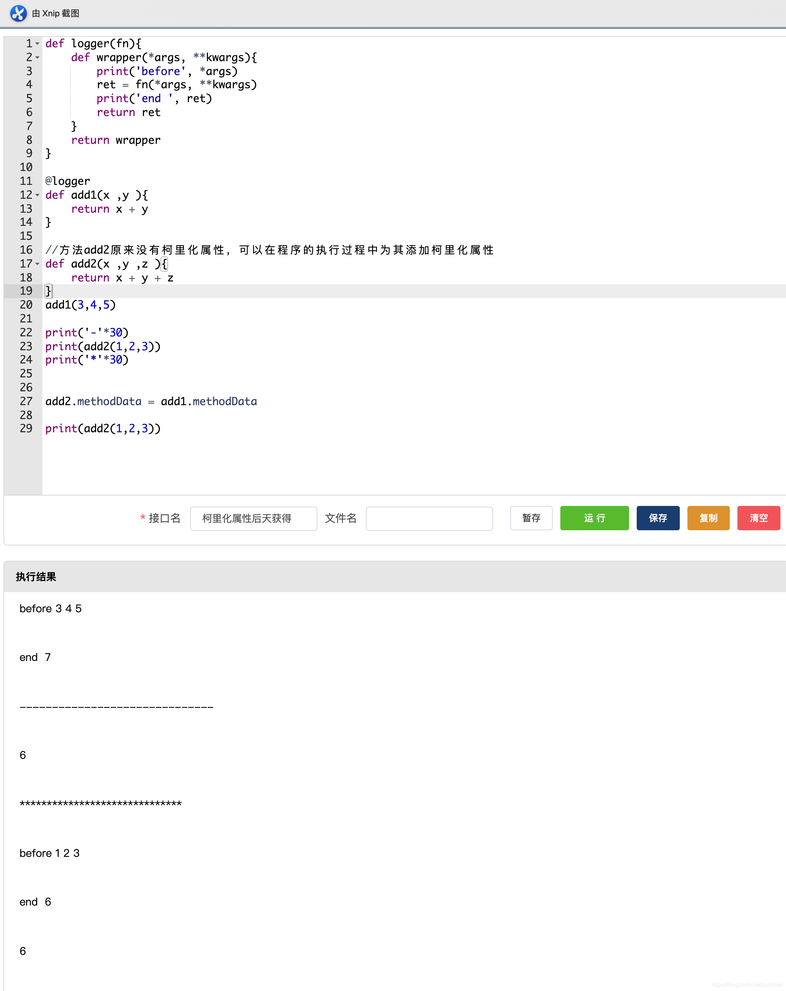Click the dark blue 保存 save button
786x991 pixels.
658,518
